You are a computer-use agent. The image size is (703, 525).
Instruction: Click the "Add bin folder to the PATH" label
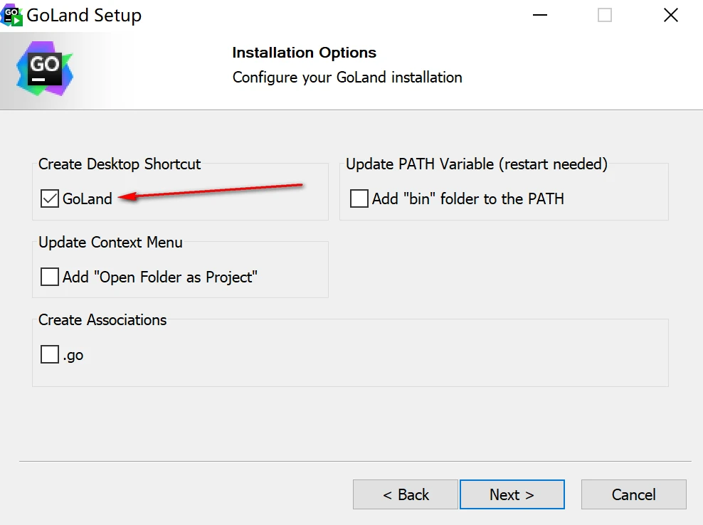tap(468, 198)
